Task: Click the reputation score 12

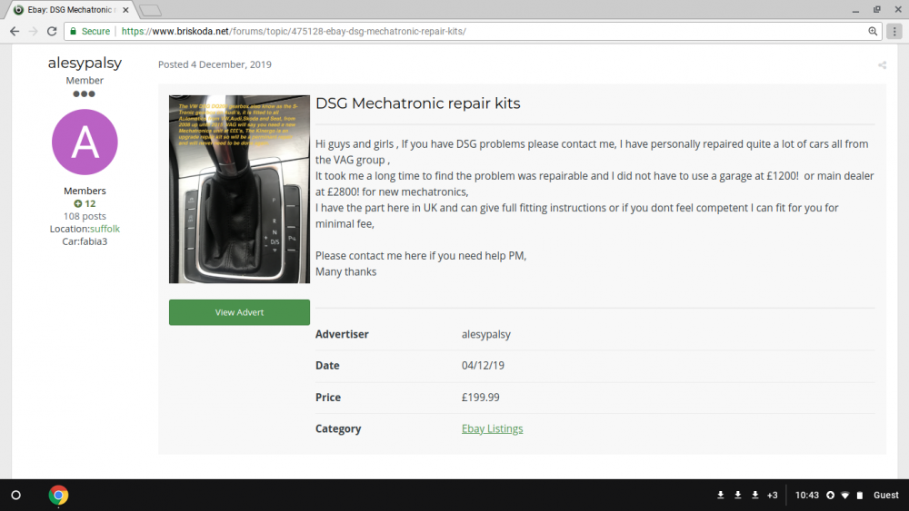Action: coord(85,203)
